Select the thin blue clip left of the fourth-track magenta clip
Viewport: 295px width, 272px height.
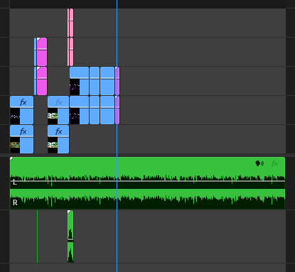click(36, 52)
